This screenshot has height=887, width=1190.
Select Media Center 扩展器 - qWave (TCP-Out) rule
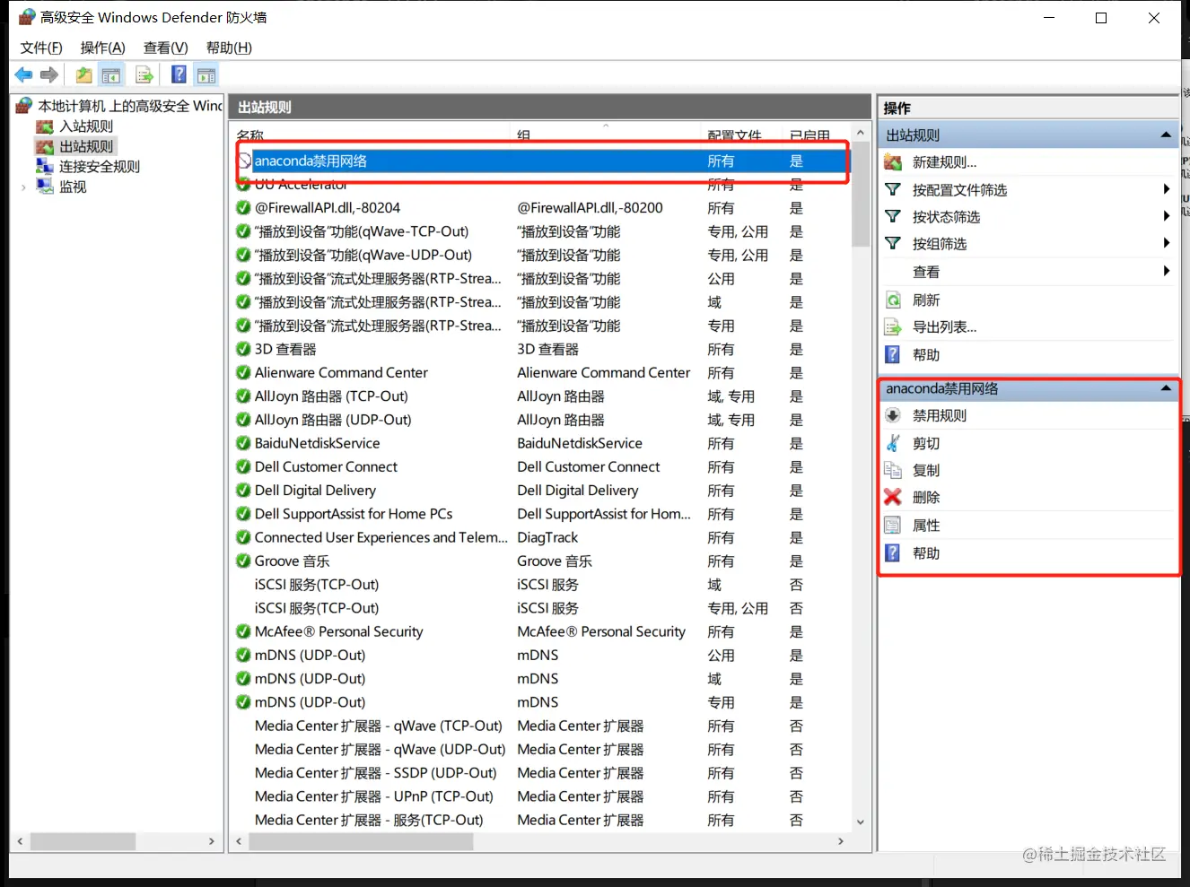[378, 726]
